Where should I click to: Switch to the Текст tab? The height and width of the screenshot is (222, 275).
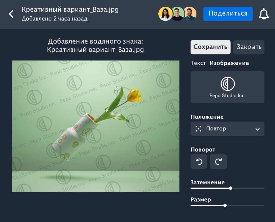(x=198, y=63)
